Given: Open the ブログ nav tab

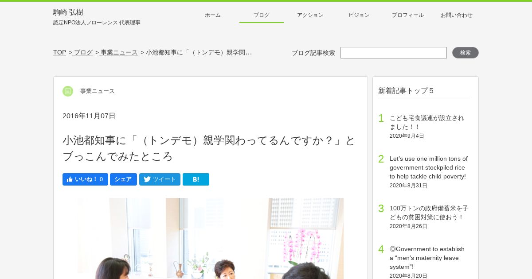Looking at the screenshot, I should click(x=262, y=15).
